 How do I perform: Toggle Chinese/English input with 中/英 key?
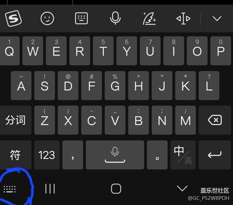(183, 155)
